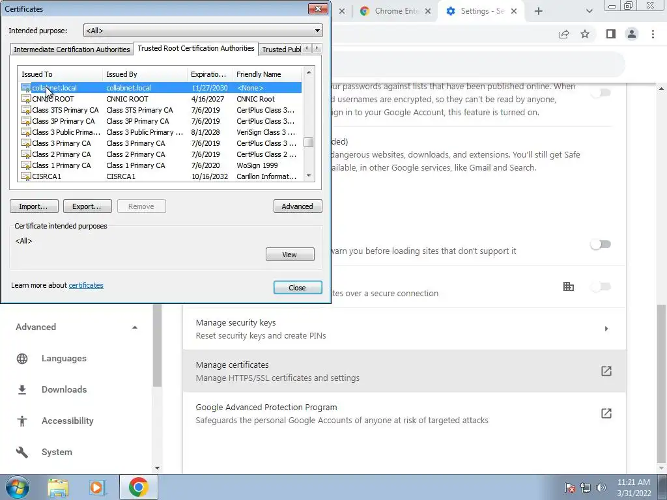Click the Languages globe icon
The height and width of the screenshot is (500, 667).
tap(22, 359)
